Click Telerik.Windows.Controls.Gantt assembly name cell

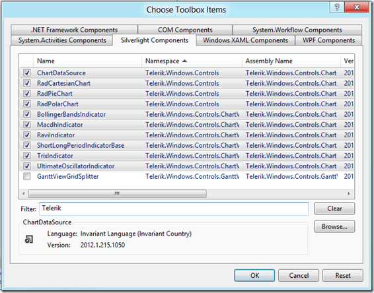[x=291, y=176]
